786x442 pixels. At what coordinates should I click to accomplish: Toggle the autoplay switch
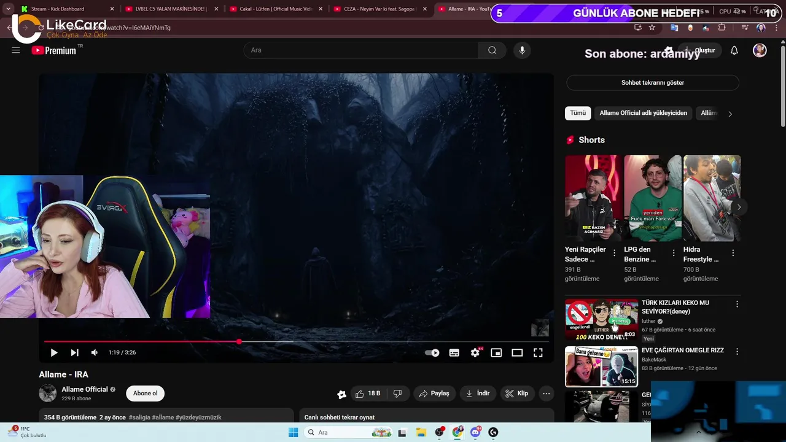tap(432, 352)
